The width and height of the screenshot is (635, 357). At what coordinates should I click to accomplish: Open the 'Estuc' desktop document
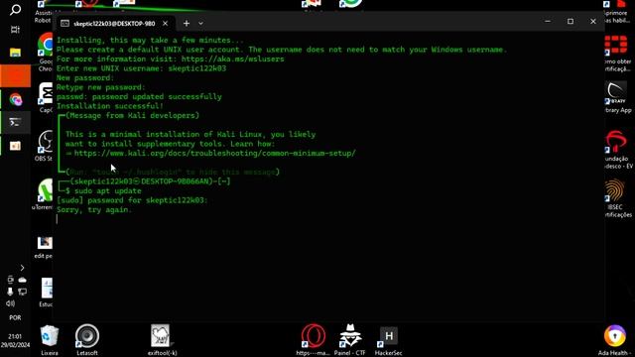(47, 293)
